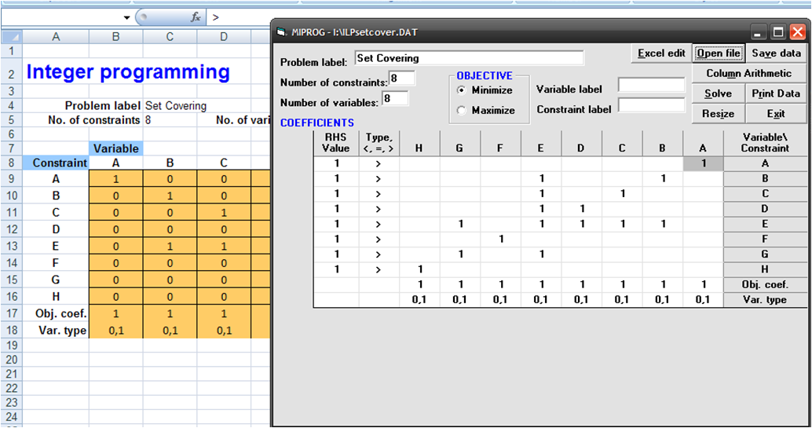Click column H coefficient in MIPROG row H

419,269
